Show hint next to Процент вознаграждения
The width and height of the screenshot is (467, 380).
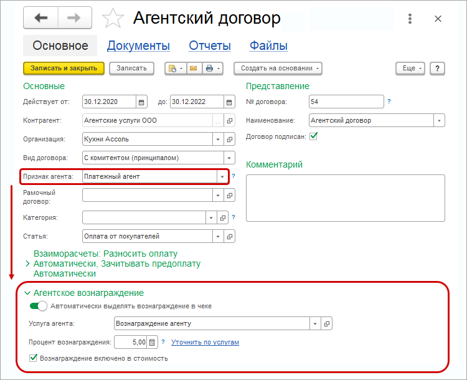163,341
